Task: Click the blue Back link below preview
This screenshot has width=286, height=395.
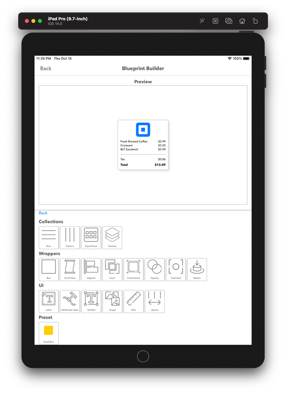Action: tap(43, 213)
